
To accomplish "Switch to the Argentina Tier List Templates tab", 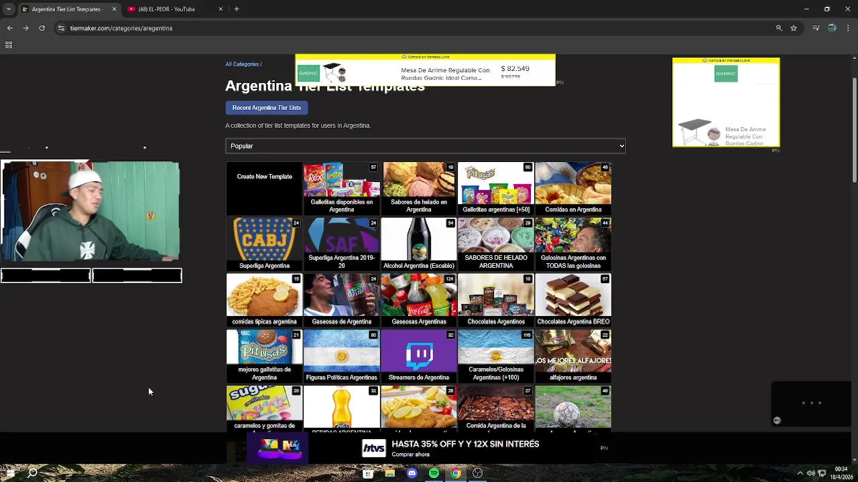I will coord(68,9).
